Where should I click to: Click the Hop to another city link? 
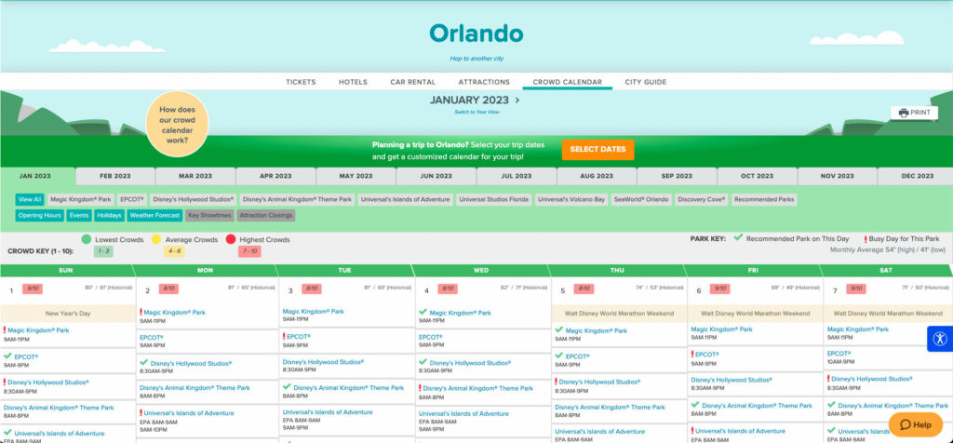[x=476, y=59]
